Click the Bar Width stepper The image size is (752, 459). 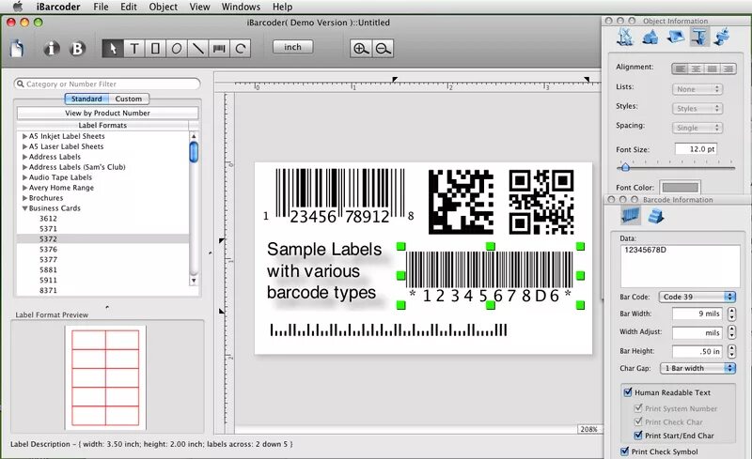pos(731,314)
